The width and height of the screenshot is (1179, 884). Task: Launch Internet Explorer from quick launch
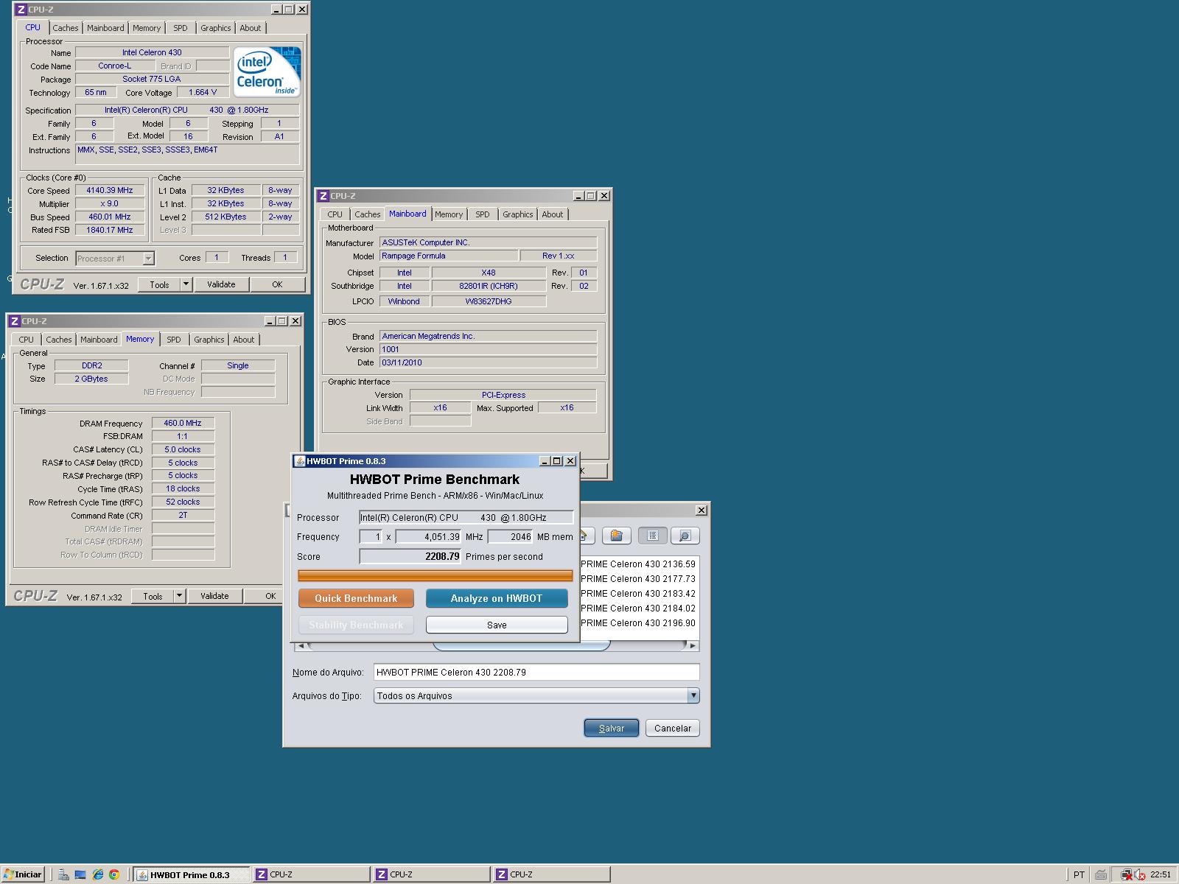coord(97,874)
